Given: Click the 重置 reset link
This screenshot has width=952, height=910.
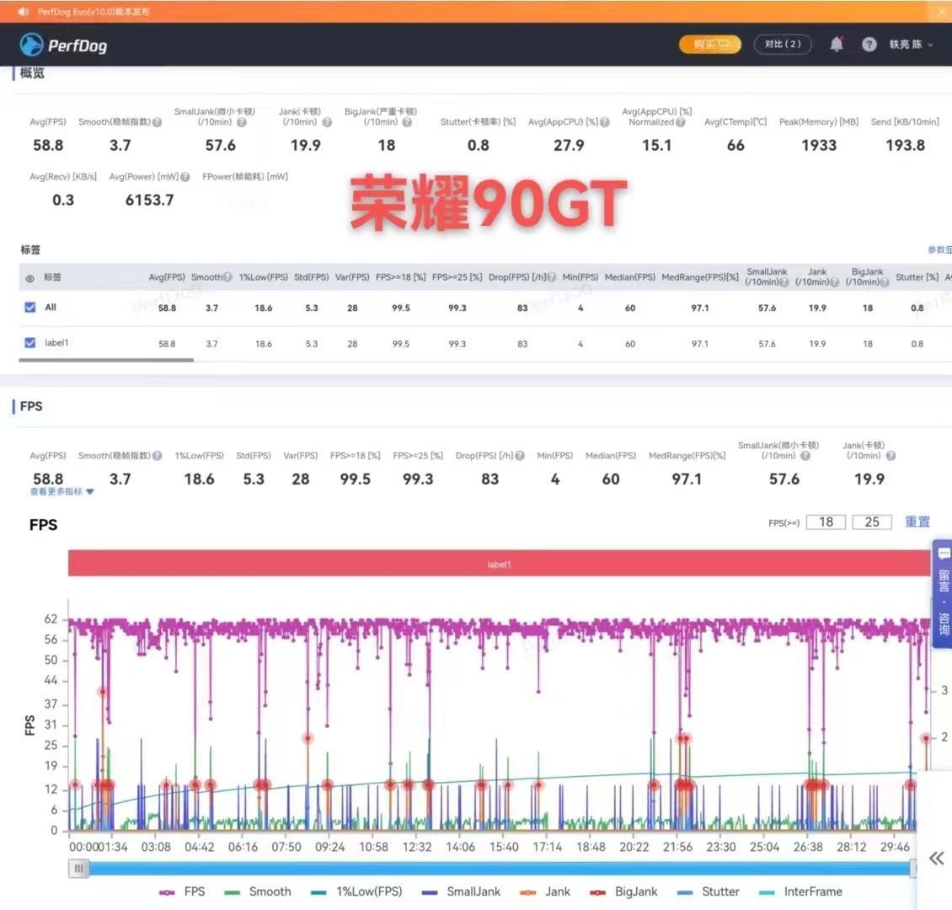Looking at the screenshot, I should [x=917, y=522].
